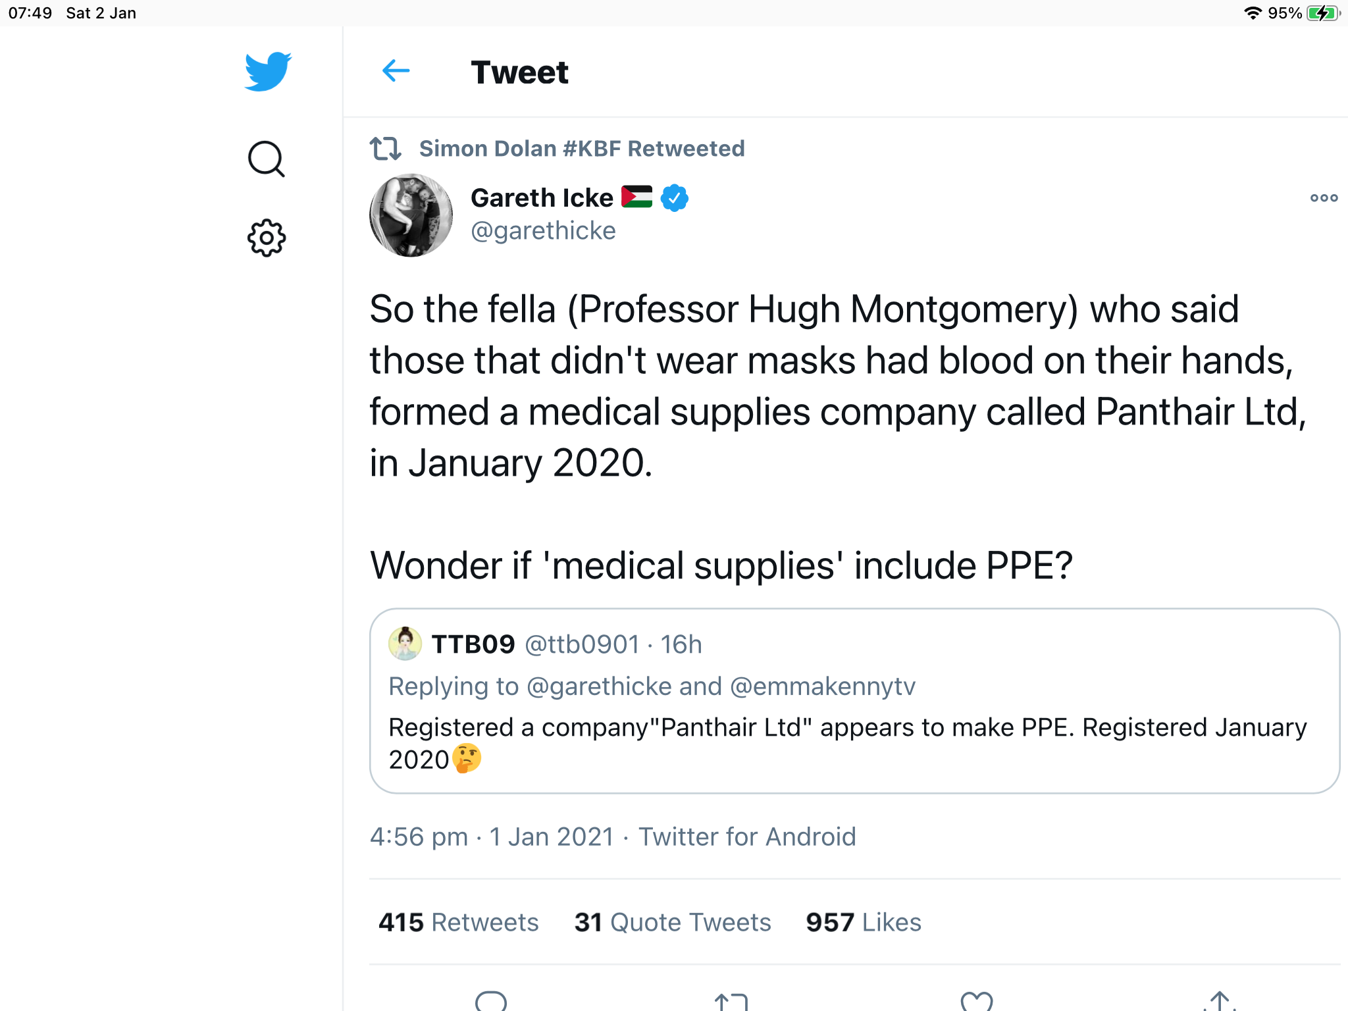Screen dimensions: 1348x1011
Task: Open the three-dot more options menu
Action: [1324, 197]
